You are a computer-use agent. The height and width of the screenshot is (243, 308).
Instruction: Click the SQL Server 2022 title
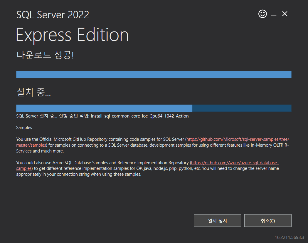click(x=53, y=15)
